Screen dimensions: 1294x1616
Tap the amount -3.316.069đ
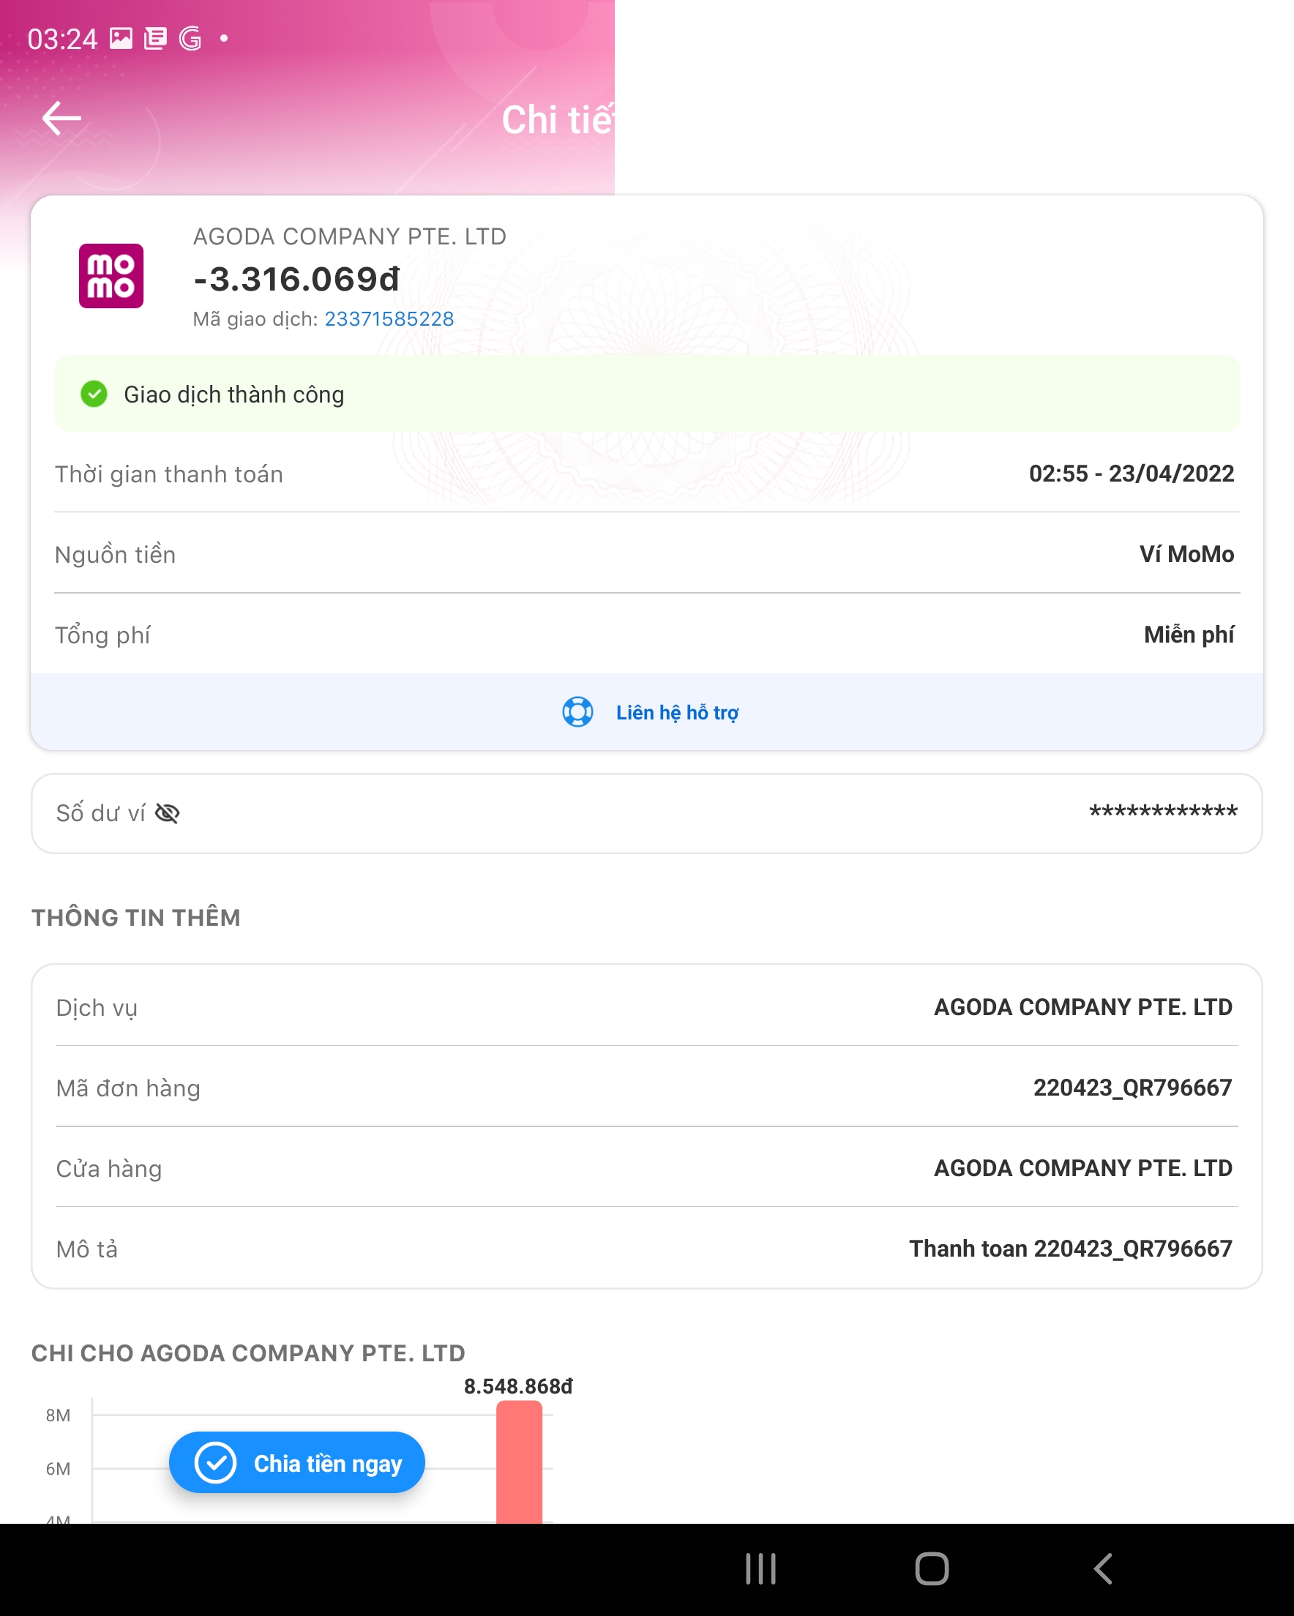(297, 279)
